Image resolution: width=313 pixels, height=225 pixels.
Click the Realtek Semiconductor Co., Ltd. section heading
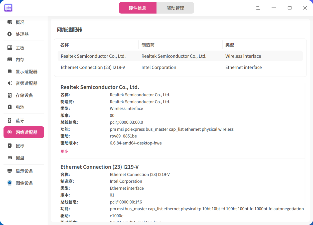[100, 87]
